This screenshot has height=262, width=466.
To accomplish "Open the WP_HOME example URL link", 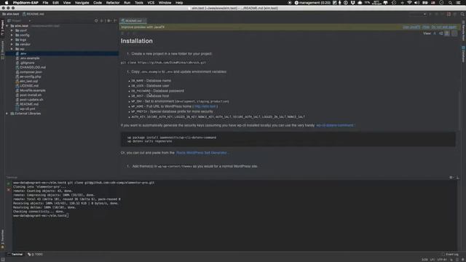I will point(205,106).
